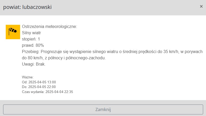Click the yellow windsock warning icon
Viewport: 206px width, 116px height.
(x=13, y=32)
